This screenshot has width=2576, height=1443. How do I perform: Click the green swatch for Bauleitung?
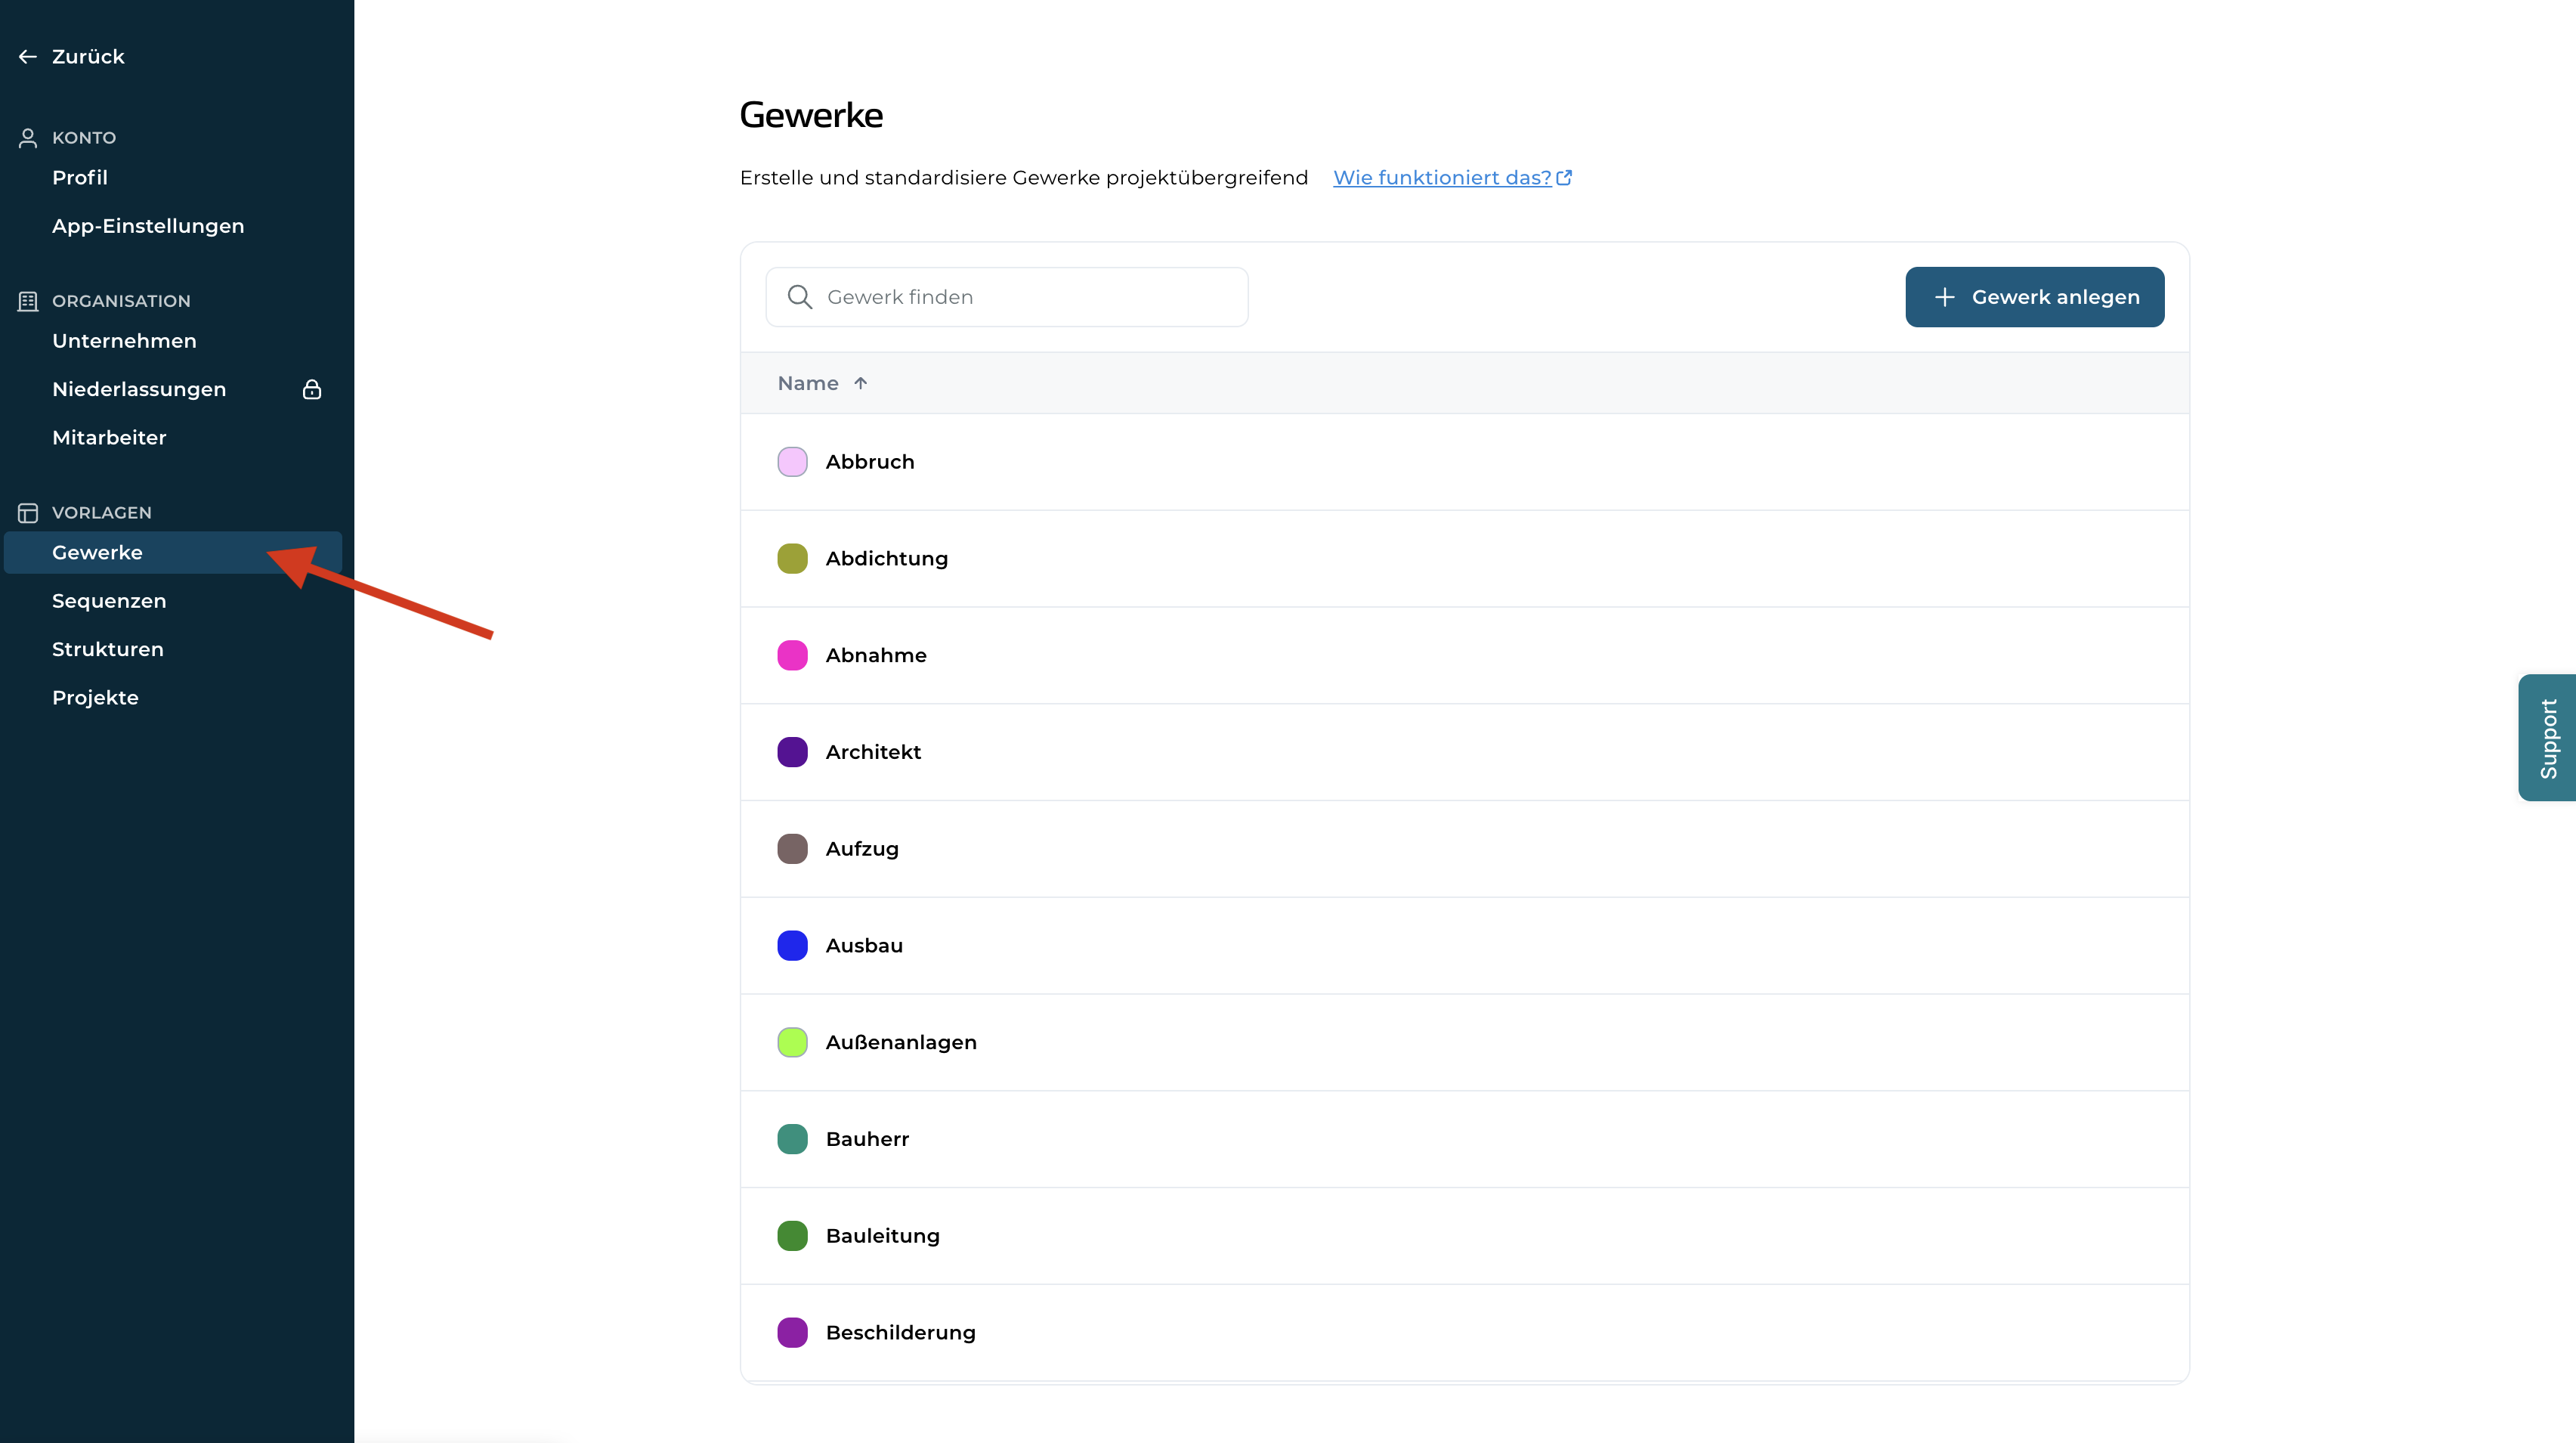pos(792,1236)
